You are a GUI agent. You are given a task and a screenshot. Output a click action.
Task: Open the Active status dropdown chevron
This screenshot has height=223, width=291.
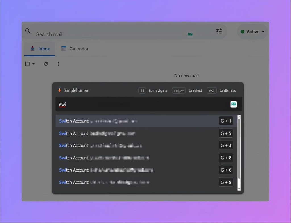pos(263,32)
